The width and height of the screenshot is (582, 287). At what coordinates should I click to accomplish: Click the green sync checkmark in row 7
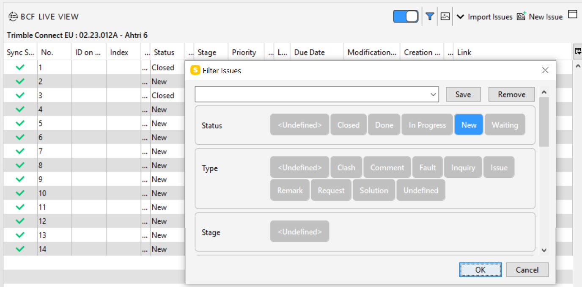tap(20, 151)
